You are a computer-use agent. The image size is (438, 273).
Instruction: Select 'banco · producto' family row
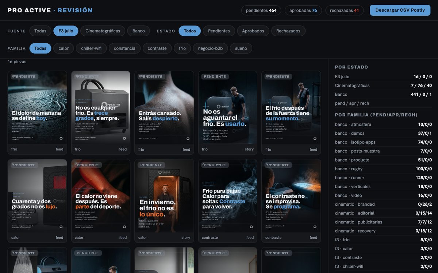(383, 160)
